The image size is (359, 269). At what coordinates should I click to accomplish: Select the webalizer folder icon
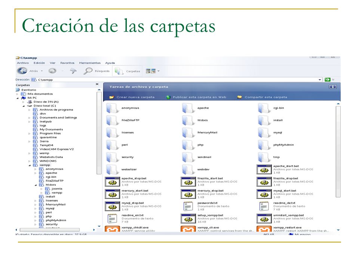click(x=112, y=170)
